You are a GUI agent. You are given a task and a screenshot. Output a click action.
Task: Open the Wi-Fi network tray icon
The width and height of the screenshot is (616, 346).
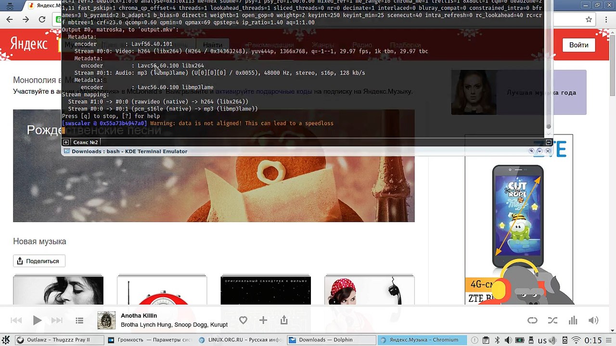576,340
